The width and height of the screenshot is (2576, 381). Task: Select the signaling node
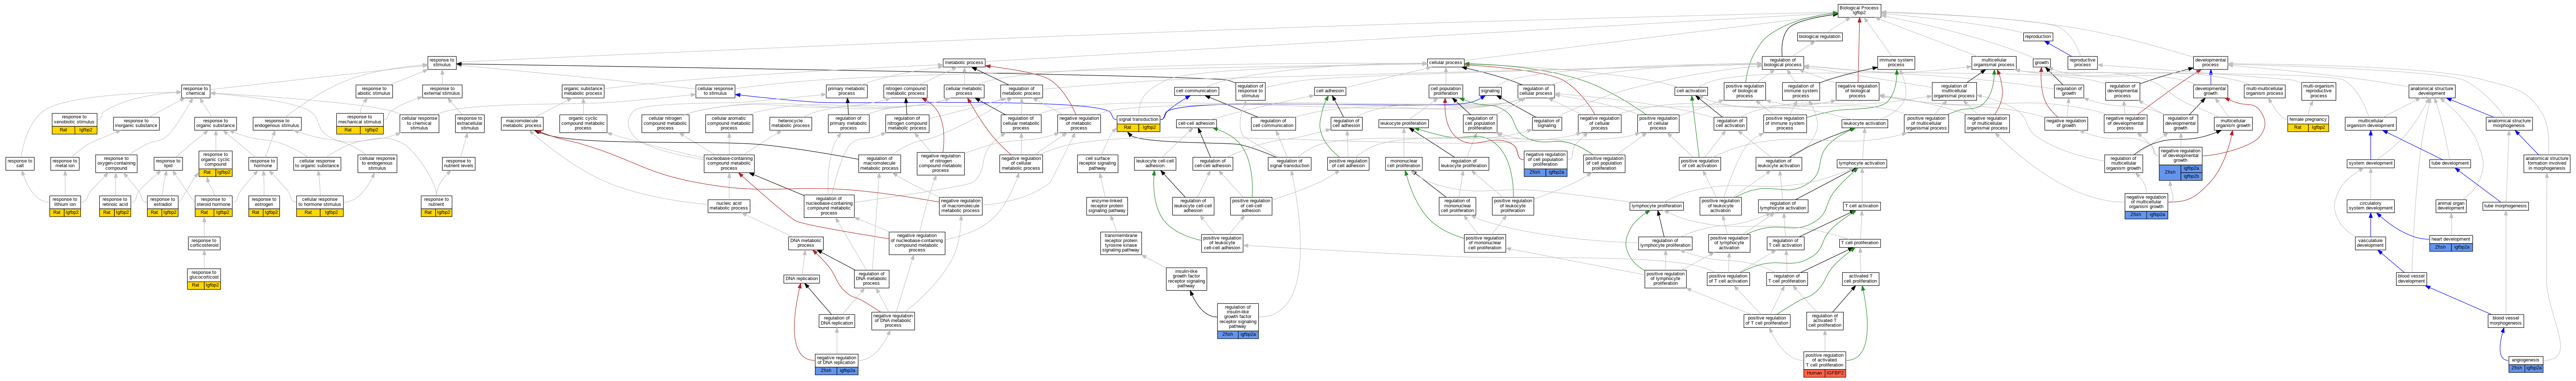click(x=1490, y=91)
